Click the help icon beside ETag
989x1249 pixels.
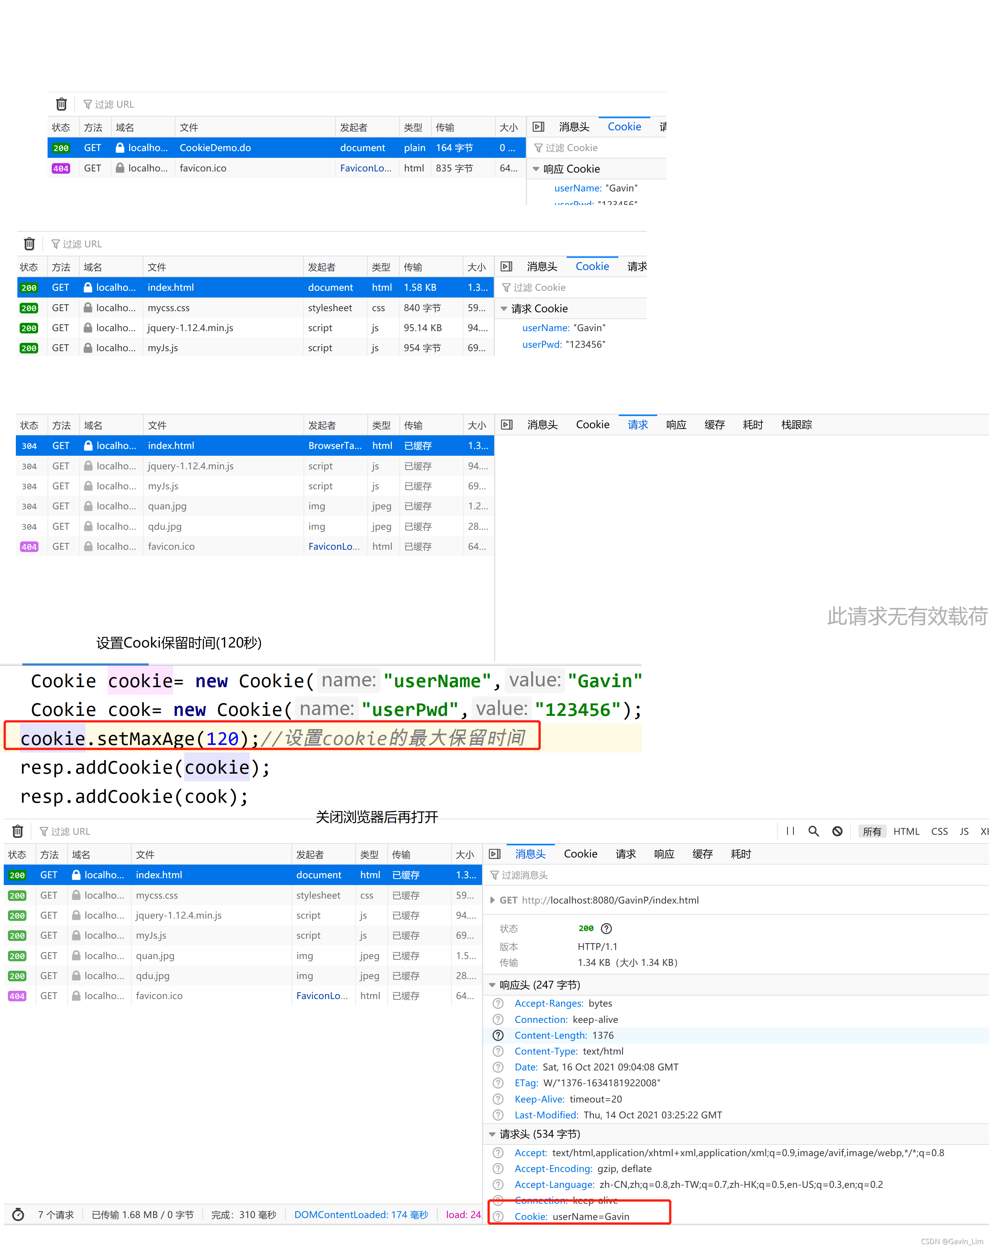point(498,1083)
